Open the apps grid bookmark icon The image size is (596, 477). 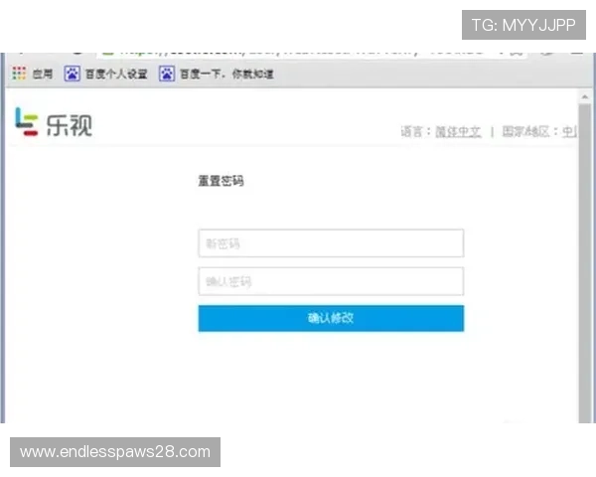click(19, 73)
